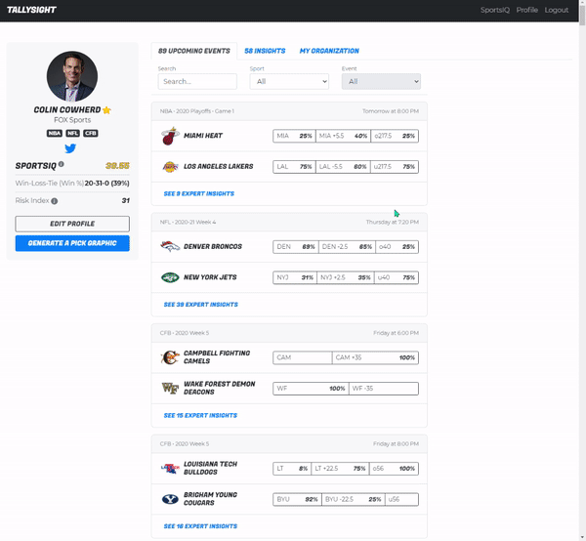Click the NBA badge under FOX Sports
586x541 pixels.
tap(55, 134)
